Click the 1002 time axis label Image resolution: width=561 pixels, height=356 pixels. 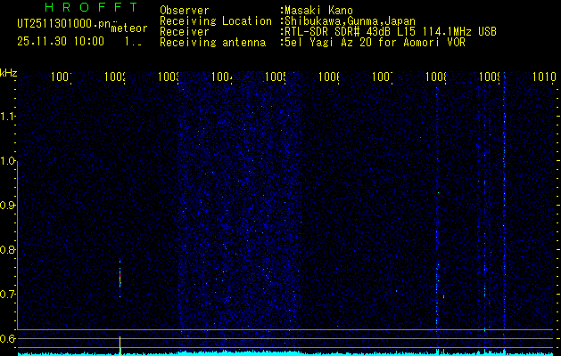pos(115,77)
